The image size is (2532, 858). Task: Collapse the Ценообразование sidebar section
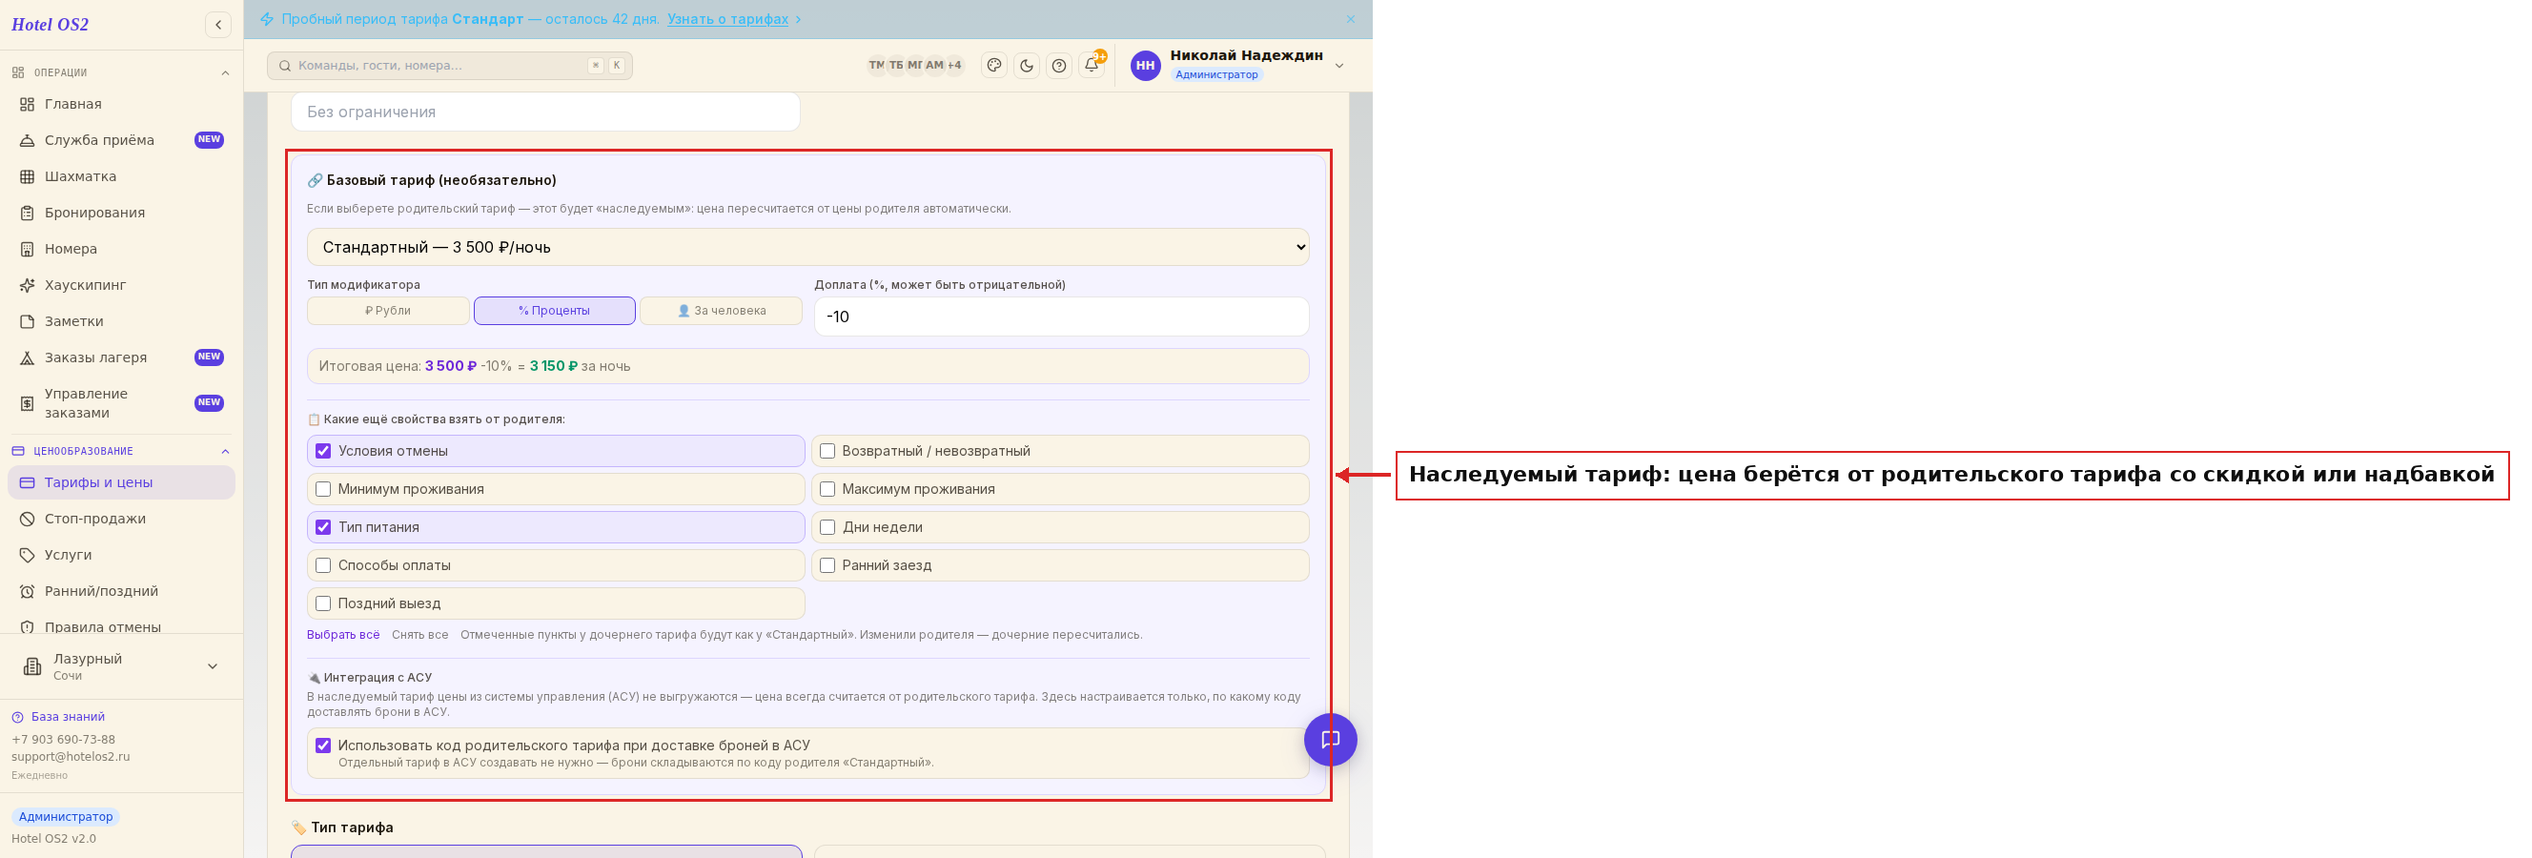[225, 451]
